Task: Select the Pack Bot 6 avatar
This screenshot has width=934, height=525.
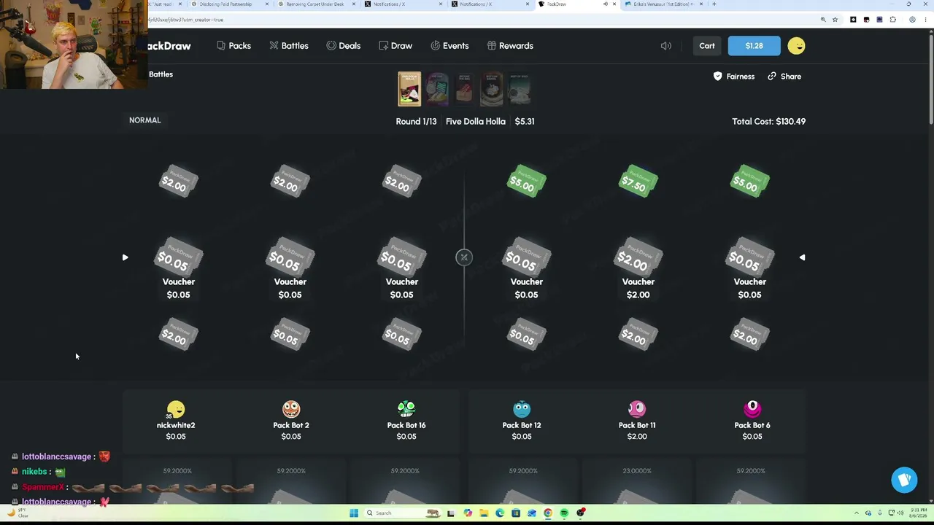Action: pos(752,409)
